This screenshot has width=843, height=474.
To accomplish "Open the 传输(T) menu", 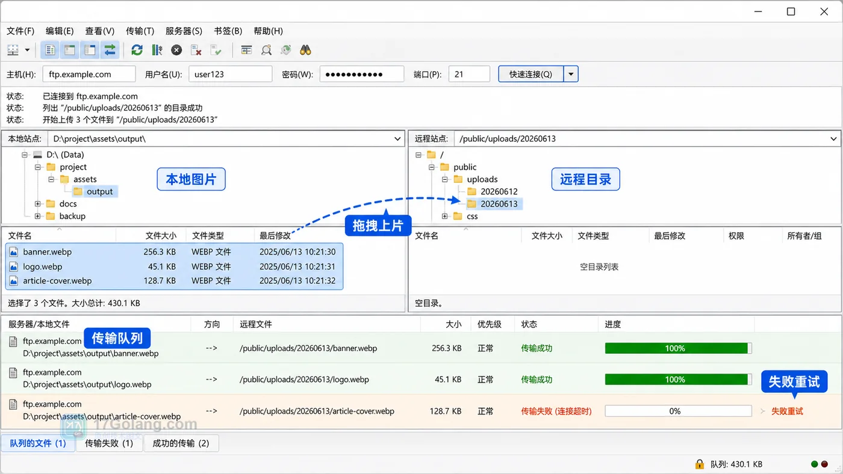I will tap(140, 31).
